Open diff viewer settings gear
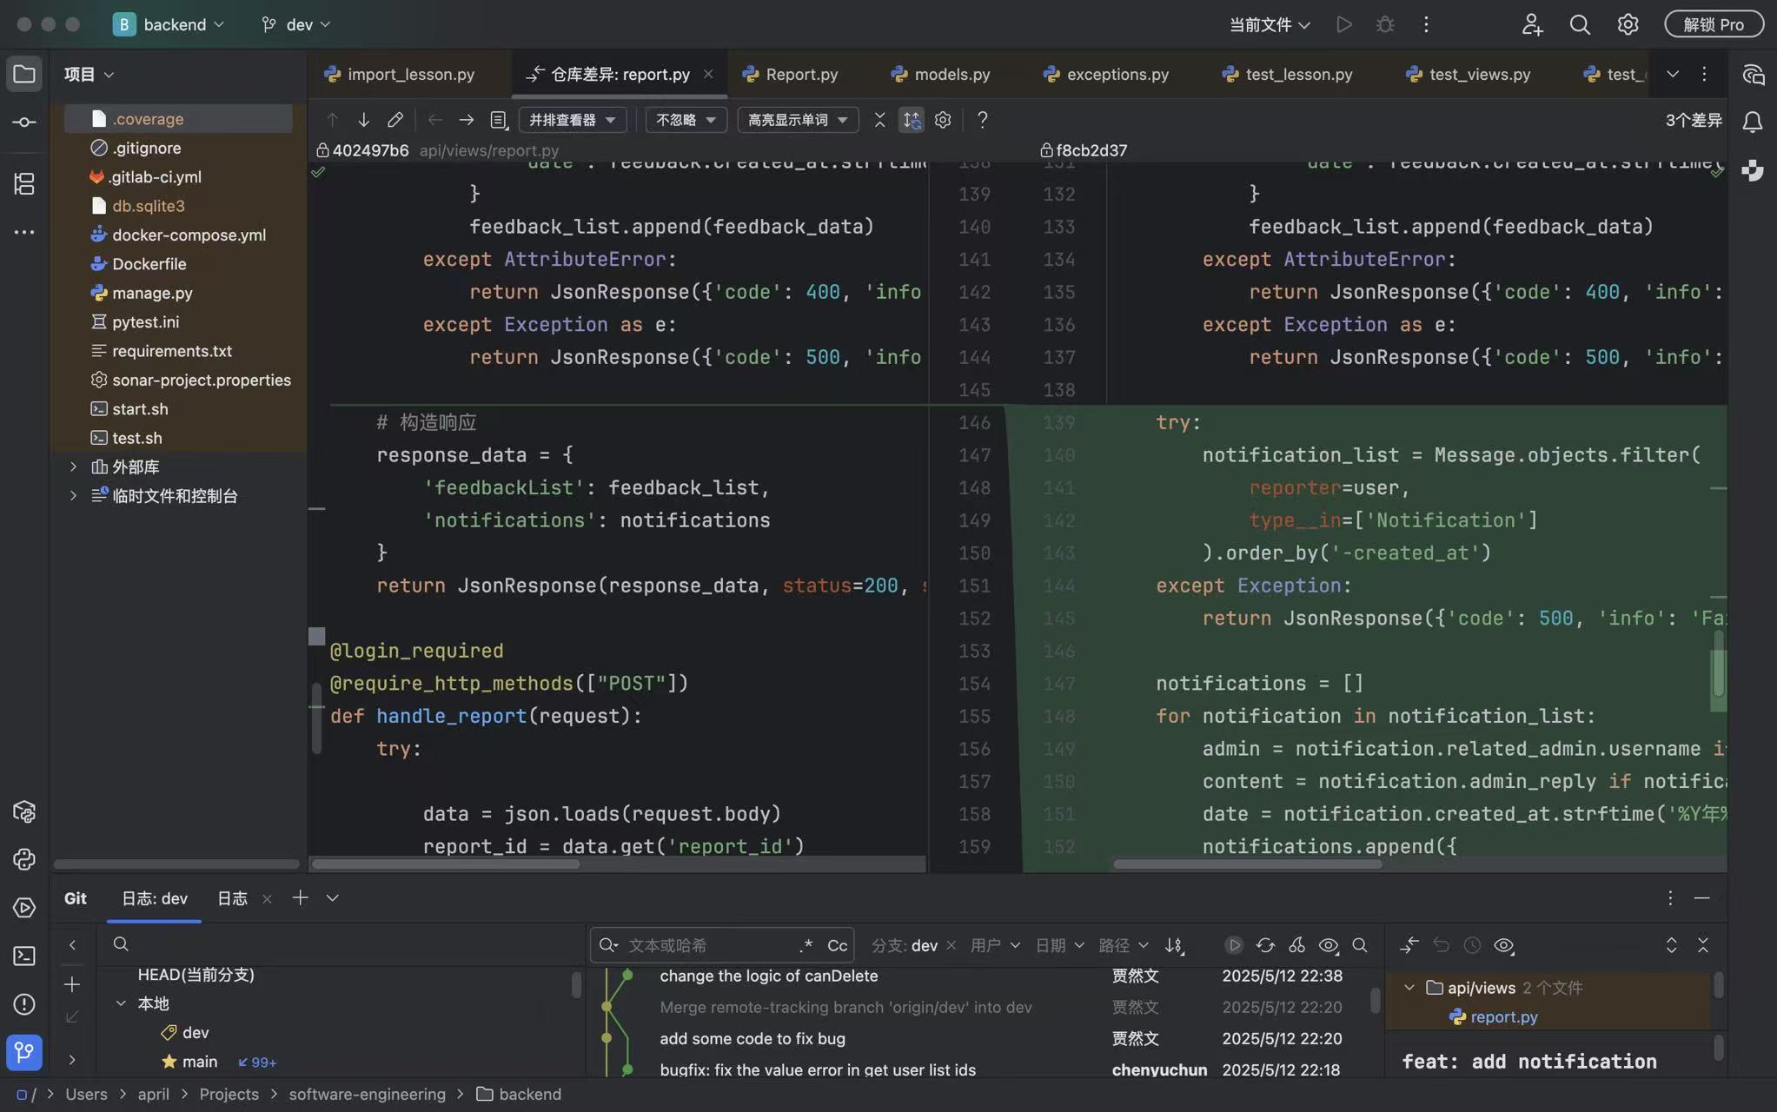This screenshot has width=1777, height=1112. coord(943,120)
